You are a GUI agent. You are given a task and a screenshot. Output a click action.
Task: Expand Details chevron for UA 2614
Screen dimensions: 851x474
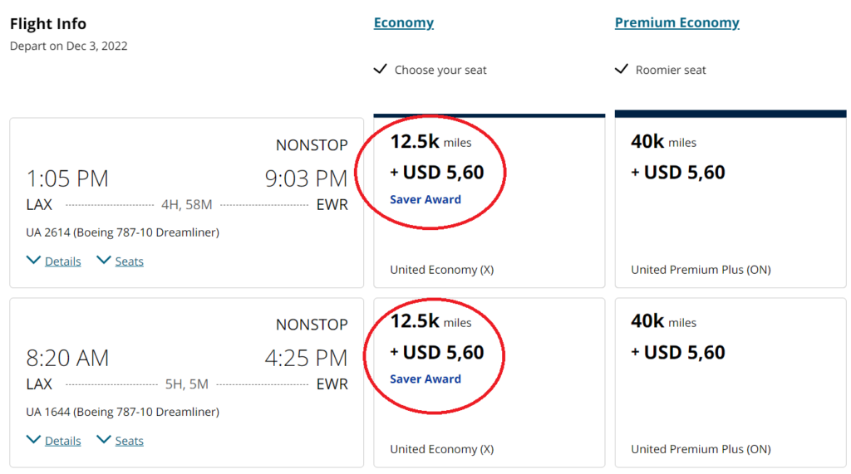pyautogui.click(x=33, y=261)
